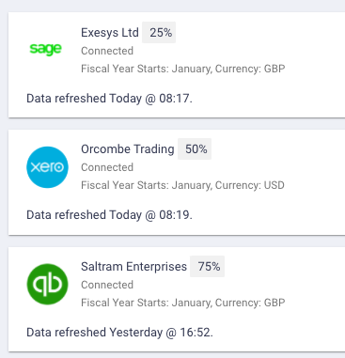Click the QuickBooks logo icon
The height and width of the screenshot is (358, 345).
click(47, 284)
